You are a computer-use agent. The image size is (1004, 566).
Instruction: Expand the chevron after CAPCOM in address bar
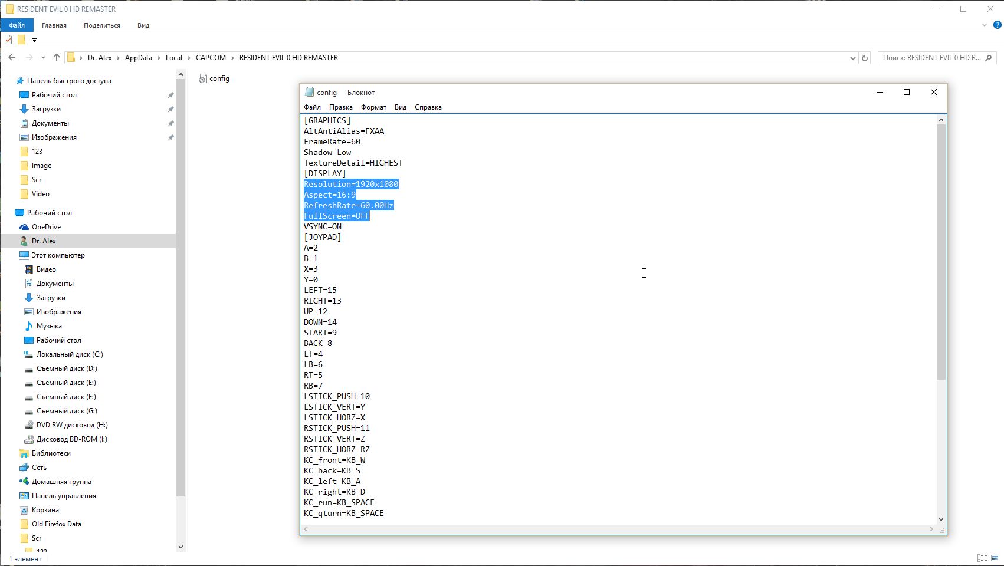tap(232, 58)
